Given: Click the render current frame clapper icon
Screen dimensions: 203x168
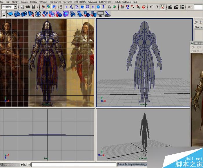Looking at the screenshot, I should pos(170,7).
